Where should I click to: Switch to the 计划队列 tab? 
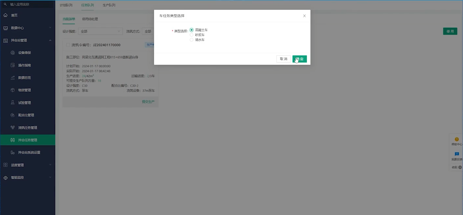pos(66,5)
